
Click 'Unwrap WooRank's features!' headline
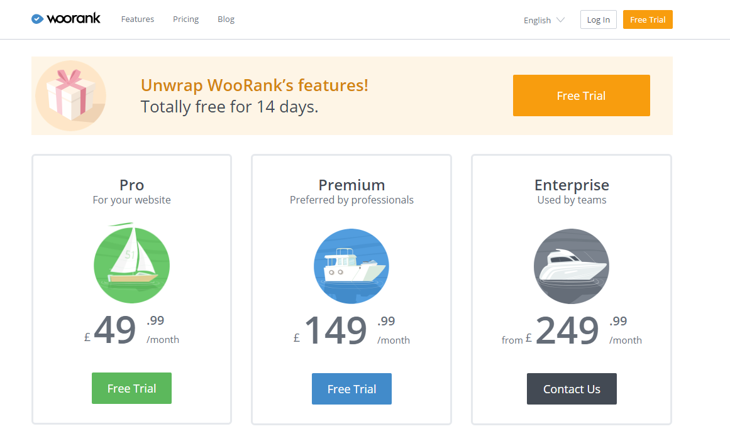[254, 85]
